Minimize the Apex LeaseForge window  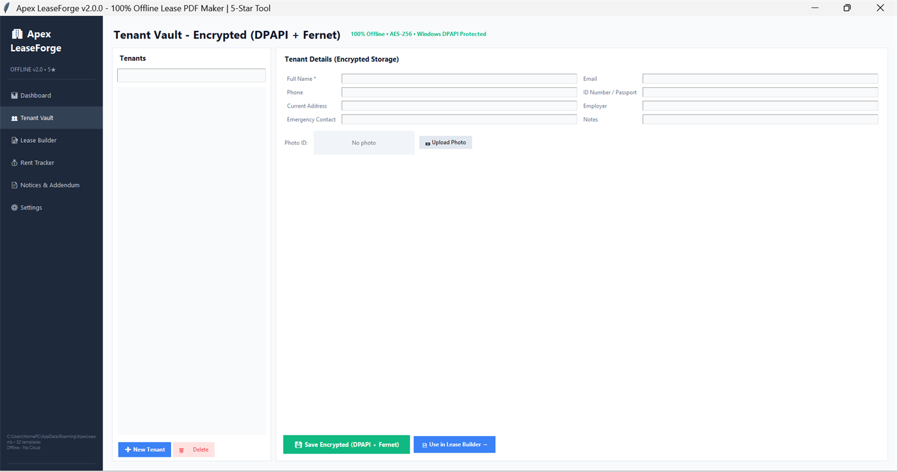click(815, 8)
